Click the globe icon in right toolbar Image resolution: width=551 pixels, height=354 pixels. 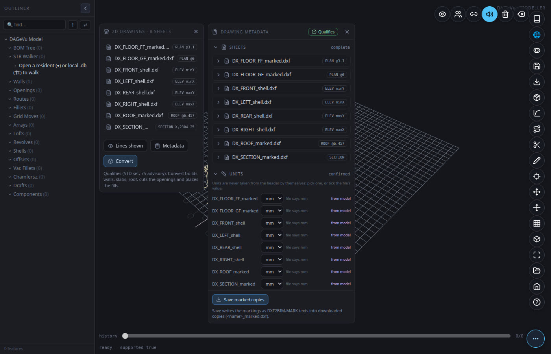[537, 35]
